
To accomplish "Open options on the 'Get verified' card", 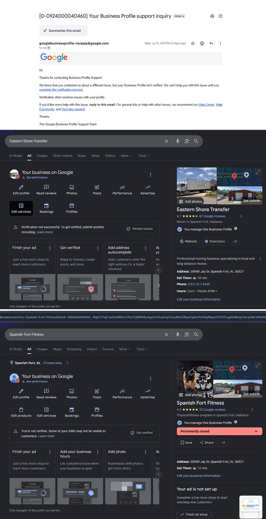I will coord(97,248).
